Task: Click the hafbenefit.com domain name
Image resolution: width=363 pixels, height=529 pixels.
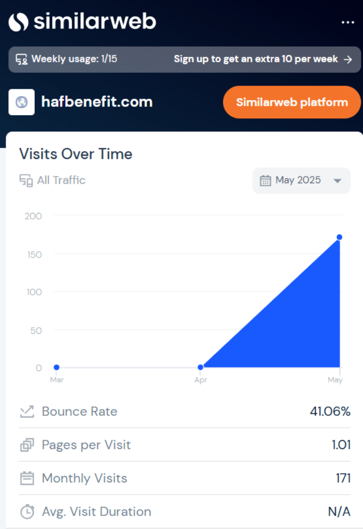Action: [97, 102]
